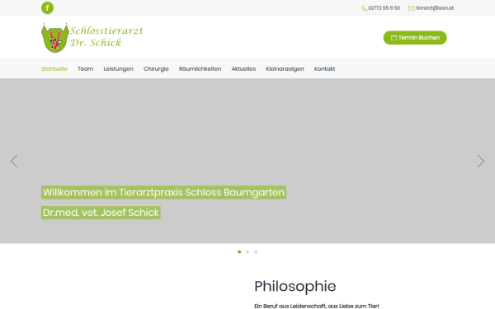495x309 pixels.
Task: Click the 'Ein Beruf aus Leidenschaft' line
Action: 316,306
